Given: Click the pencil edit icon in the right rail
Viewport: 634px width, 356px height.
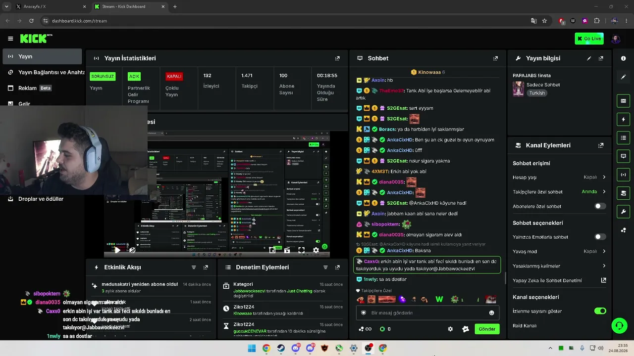Looking at the screenshot, I should pyautogui.click(x=623, y=77).
